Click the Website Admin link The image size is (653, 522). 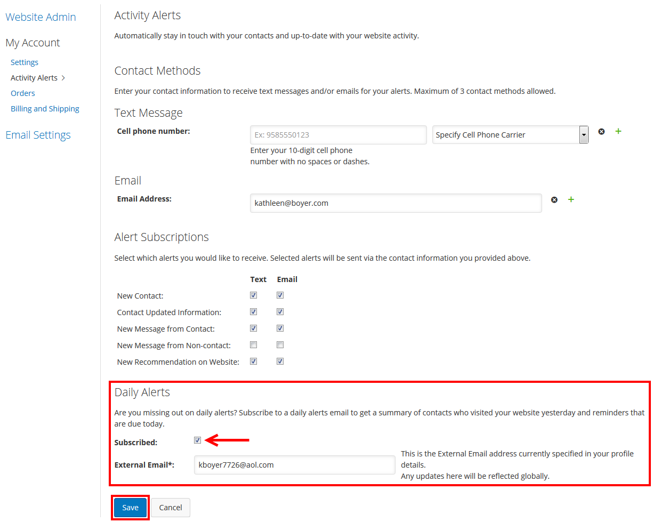[x=41, y=17]
